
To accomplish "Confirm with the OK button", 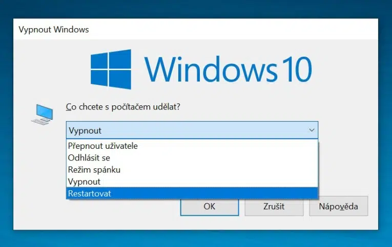I will point(210,206).
